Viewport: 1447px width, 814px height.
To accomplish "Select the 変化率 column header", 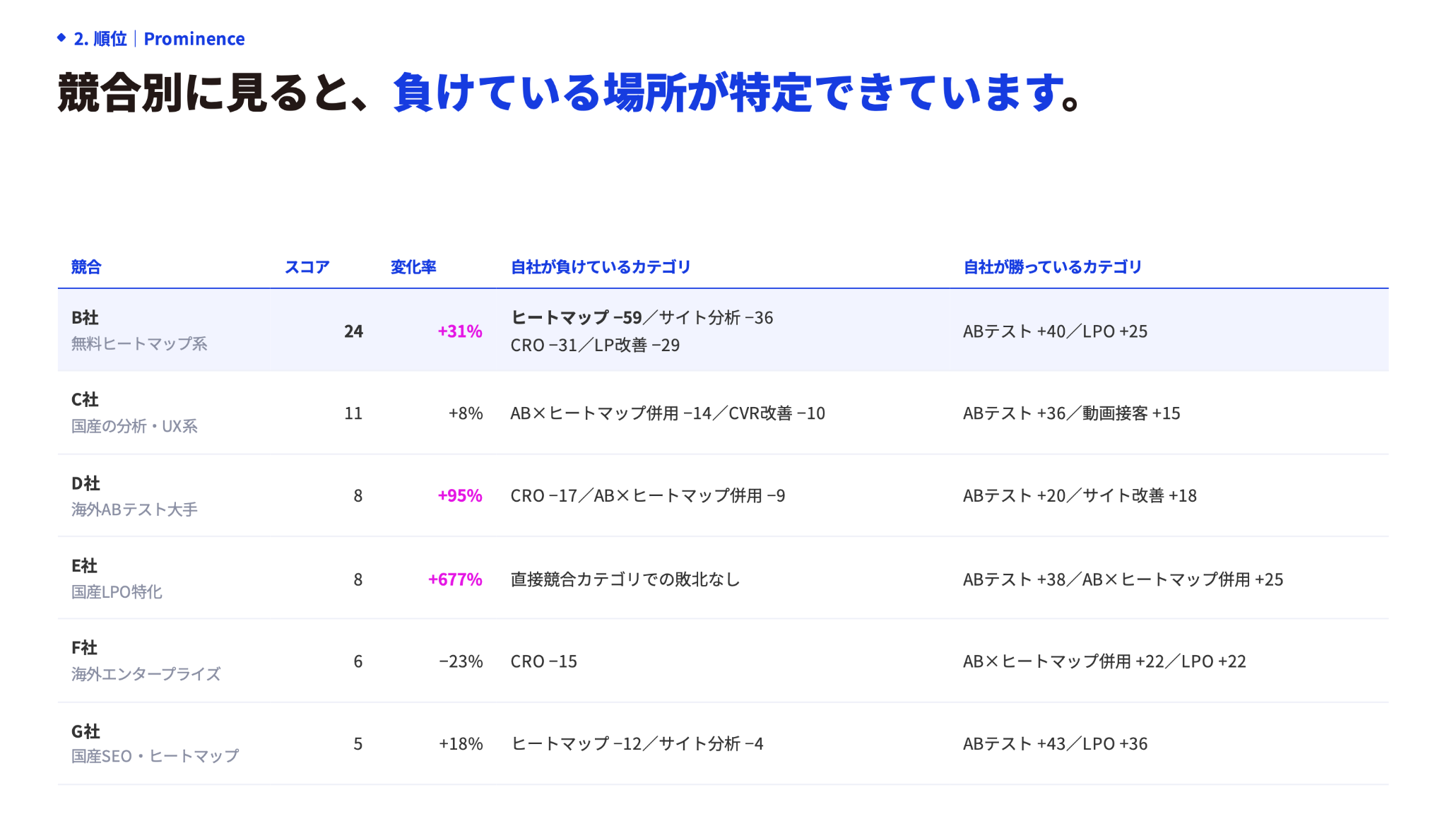I will tap(413, 267).
